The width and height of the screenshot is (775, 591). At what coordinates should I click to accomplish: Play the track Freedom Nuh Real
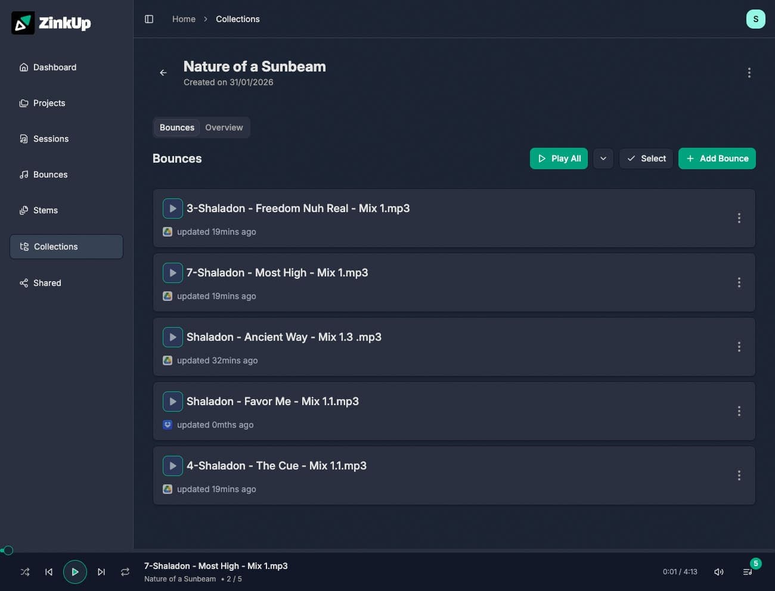172,208
